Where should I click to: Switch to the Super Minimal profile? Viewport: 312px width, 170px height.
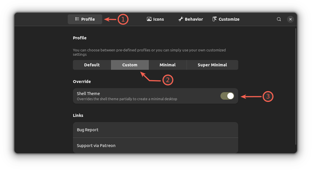pyautogui.click(x=212, y=65)
